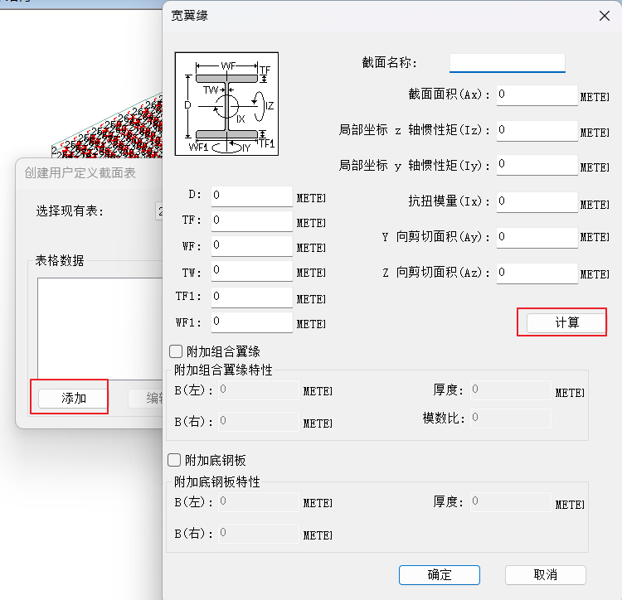Viewport: 622px width, 600px height.
Task: Click the 表格数据 list box
Action: [x=100, y=328]
